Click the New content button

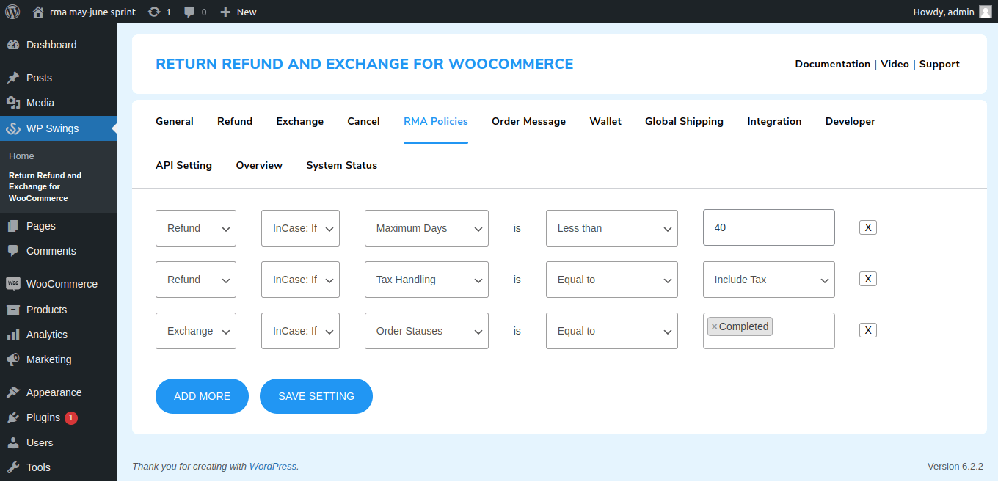coord(238,12)
